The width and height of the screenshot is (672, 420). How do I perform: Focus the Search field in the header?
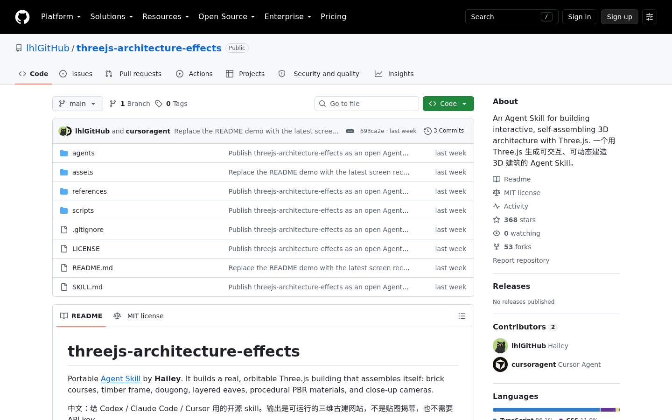[511, 17]
